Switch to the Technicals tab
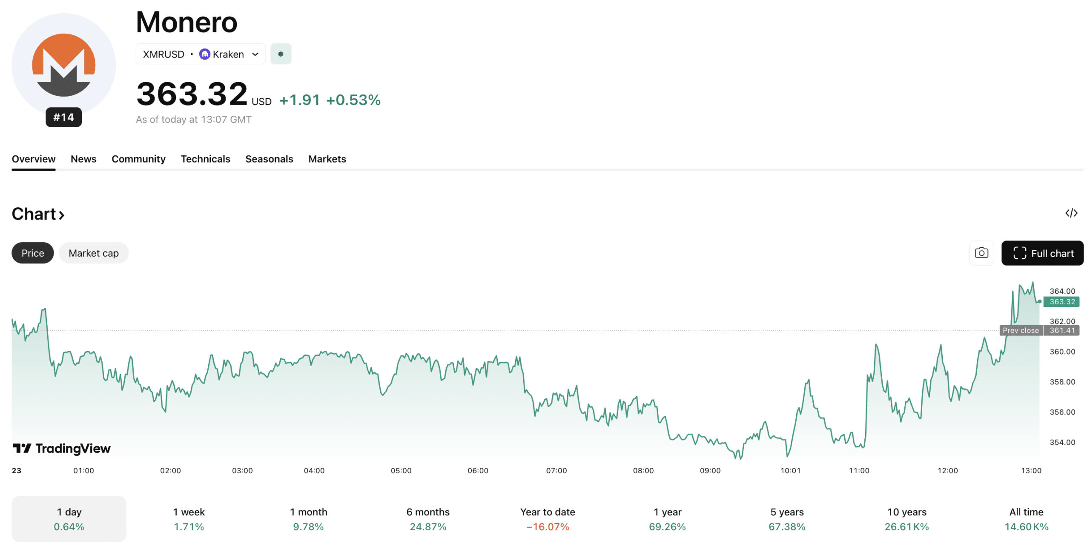The image size is (1090, 555). point(205,159)
